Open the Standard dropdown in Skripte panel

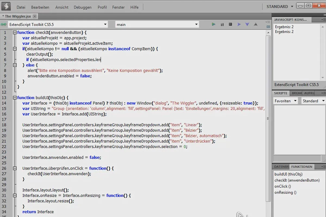tap(313, 101)
